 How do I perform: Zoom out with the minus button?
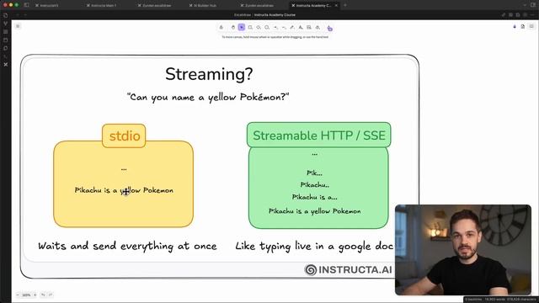pyautogui.click(x=18, y=295)
